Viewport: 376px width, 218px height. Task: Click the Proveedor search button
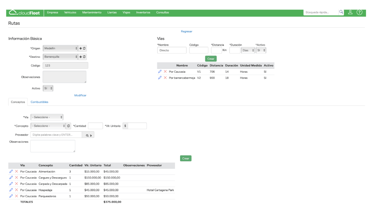(88, 135)
